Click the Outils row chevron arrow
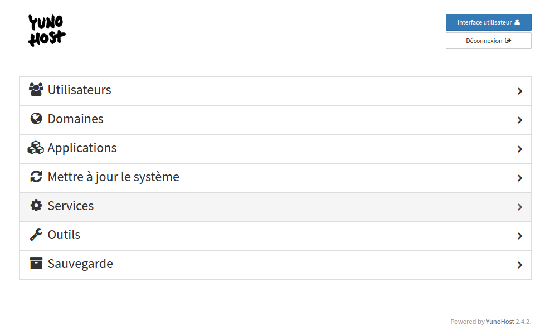Viewport: 550px width, 331px height. pos(520,236)
